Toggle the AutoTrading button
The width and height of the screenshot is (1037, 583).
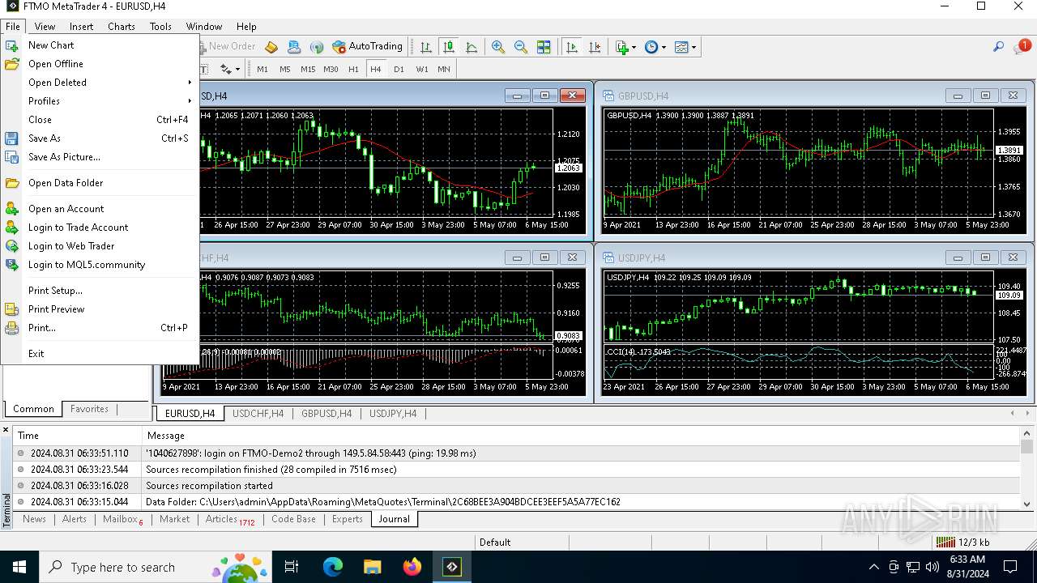pyautogui.click(x=368, y=47)
